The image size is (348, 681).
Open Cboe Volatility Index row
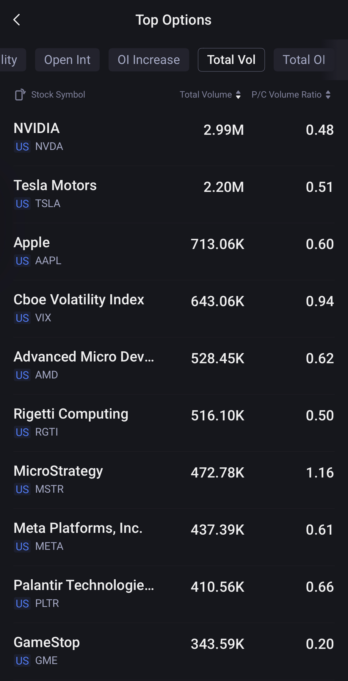174,308
